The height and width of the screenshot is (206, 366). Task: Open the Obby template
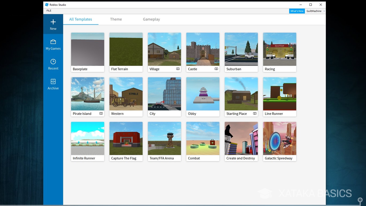(x=203, y=94)
